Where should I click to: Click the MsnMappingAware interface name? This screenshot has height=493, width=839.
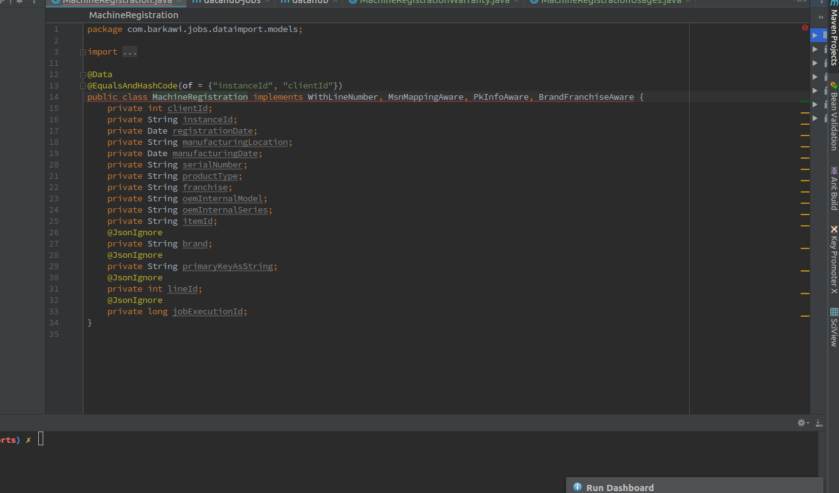pyautogui.click(x=426, y=97)
